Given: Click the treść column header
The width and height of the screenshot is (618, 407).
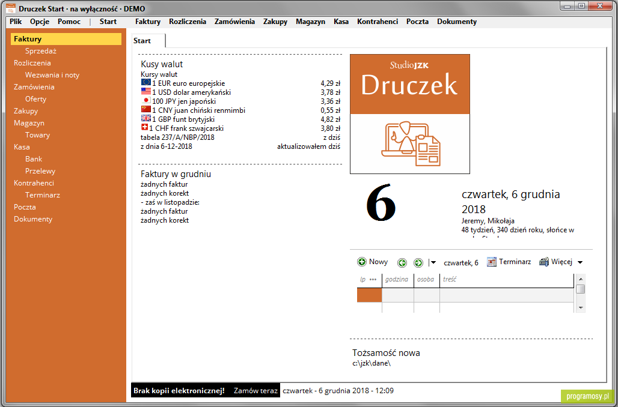Looking at the screenshot, I should [x=506, y=280].
